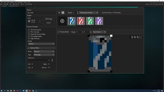Collapse the Collision Mask section
The width and height of the screenshot is (164, 92).
[x=28, y=48]
